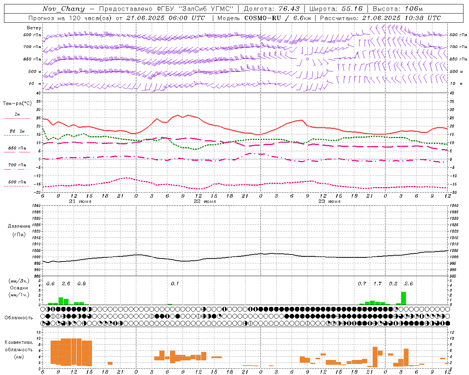Click the 23 июня date label
Image resolution: width=469 pixels, height=375 pixels.
pyautogui.click(x=329, y=201)
